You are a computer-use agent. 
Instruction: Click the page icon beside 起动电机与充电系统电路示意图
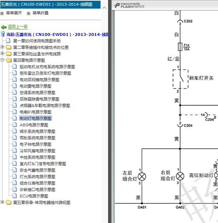click(15, 66)
